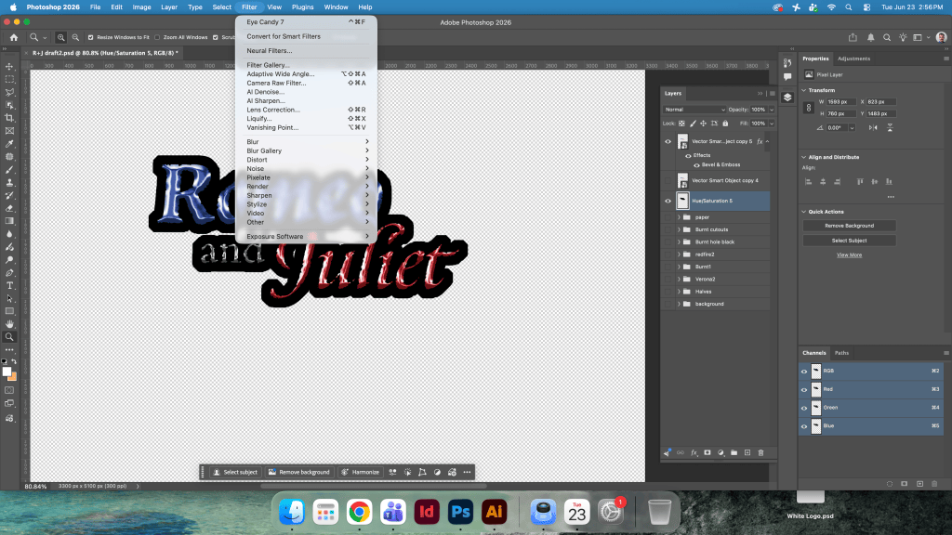Select the Crop tool
The image size is (952, 535).
coord(9,118)
